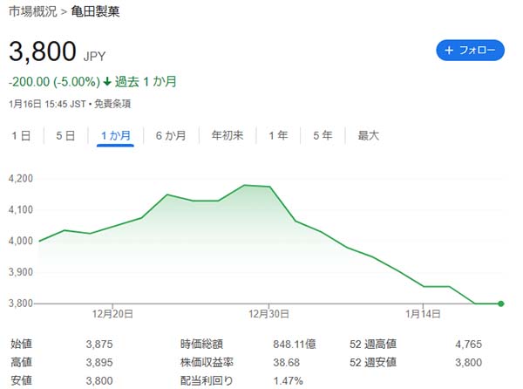The height and width of the screenshot is (389, 523).
Task: Click the 配当利回り value 1.47%
Action: (x=289, y=380)
